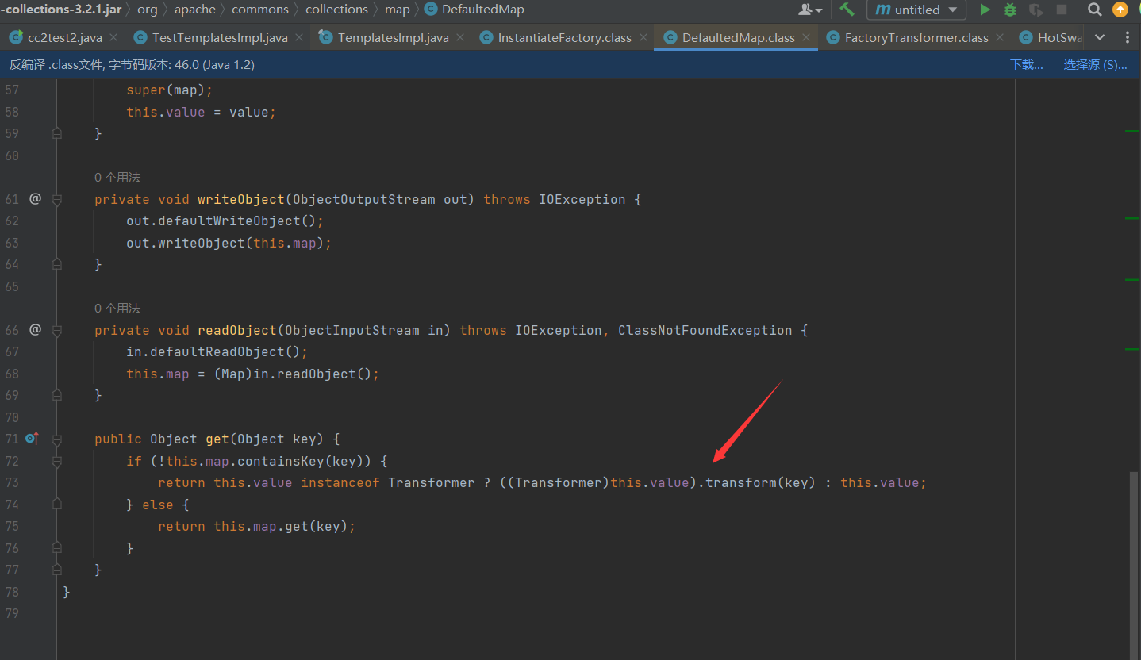Click the Run with Coverage icon
Viewport: 1141px width, 660px height.
click(1036, 10)
